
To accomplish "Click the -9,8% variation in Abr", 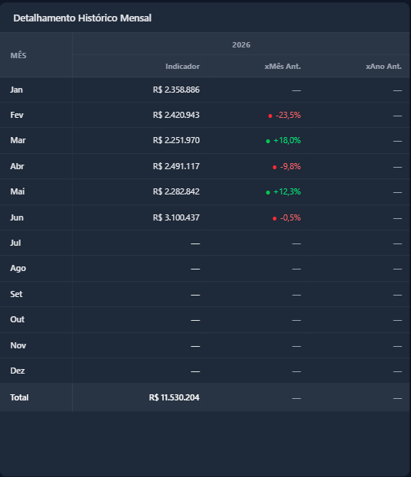I will pos(290,167).
